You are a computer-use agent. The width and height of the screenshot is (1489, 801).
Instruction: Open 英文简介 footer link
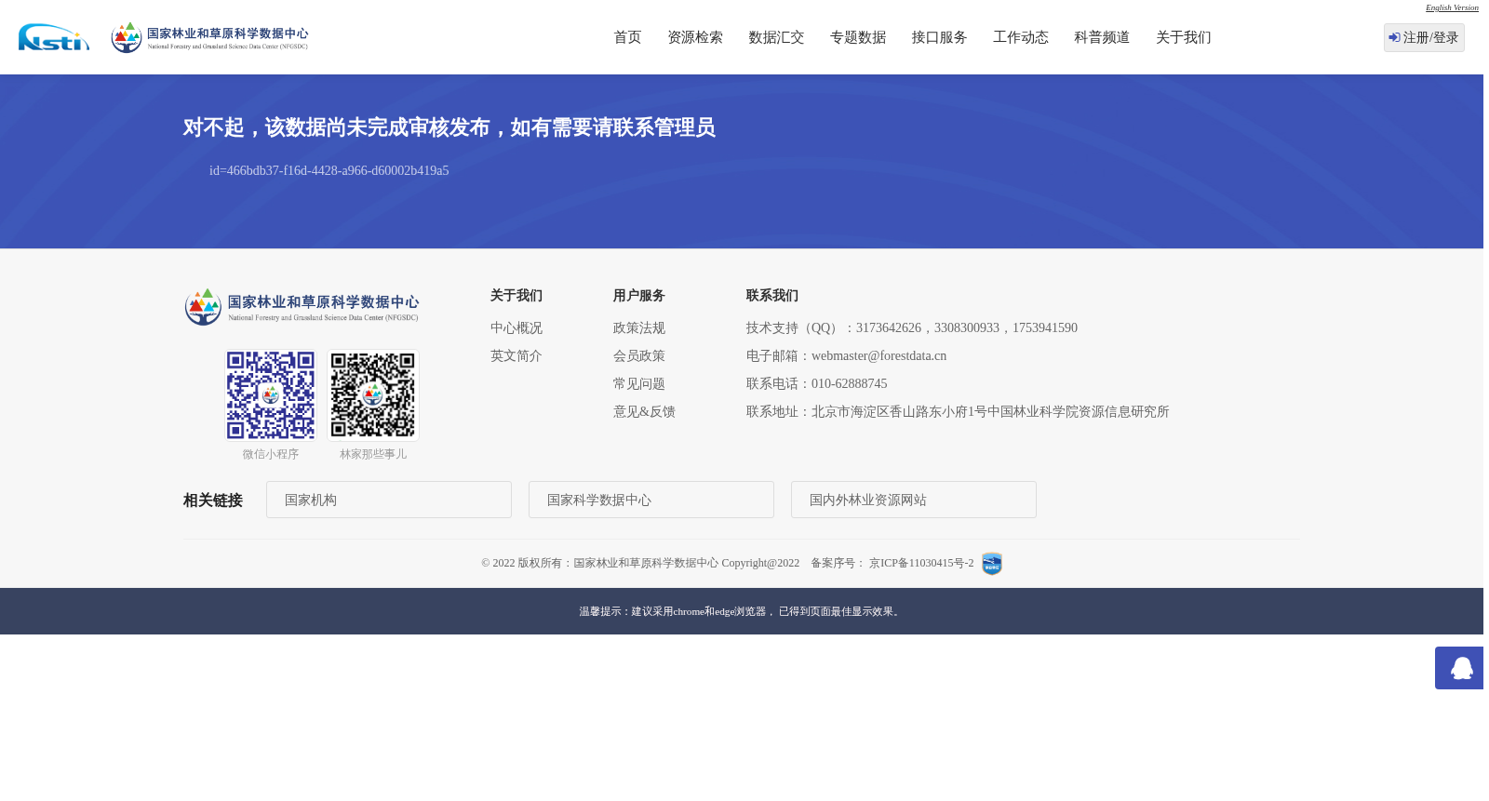pos(516,356)
